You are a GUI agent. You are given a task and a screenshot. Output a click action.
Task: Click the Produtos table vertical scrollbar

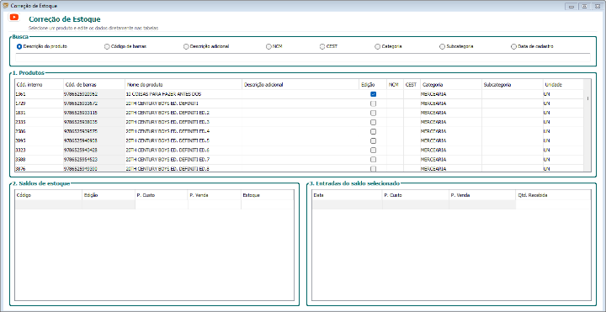coord(587,125)
